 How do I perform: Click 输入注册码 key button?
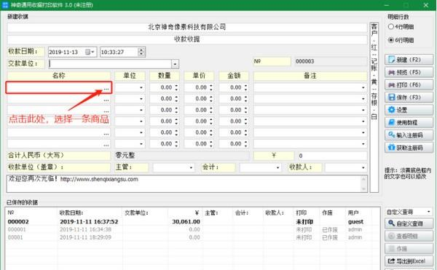(409, 135)
